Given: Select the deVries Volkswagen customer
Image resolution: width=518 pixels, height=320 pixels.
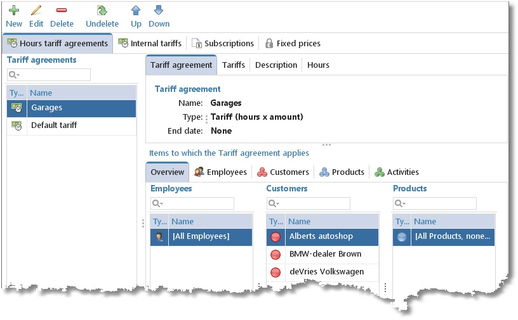Looking at the screenshot, I should tap(322, 272).
